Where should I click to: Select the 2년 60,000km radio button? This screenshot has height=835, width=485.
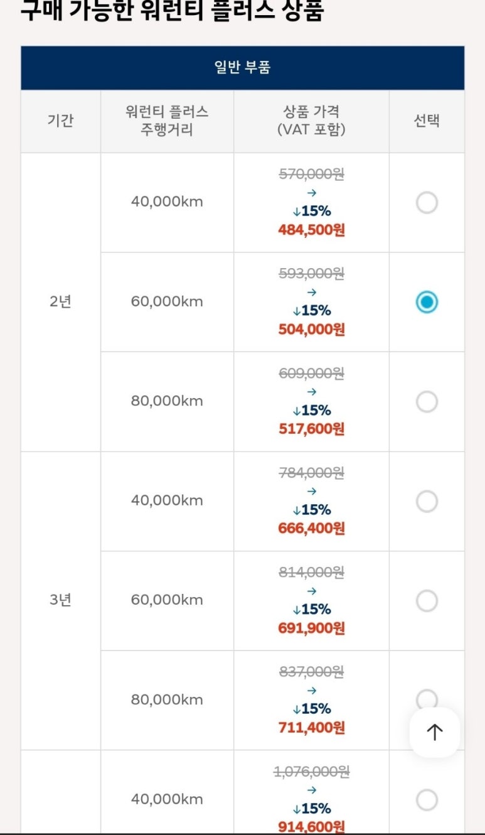tap(427, 302)
